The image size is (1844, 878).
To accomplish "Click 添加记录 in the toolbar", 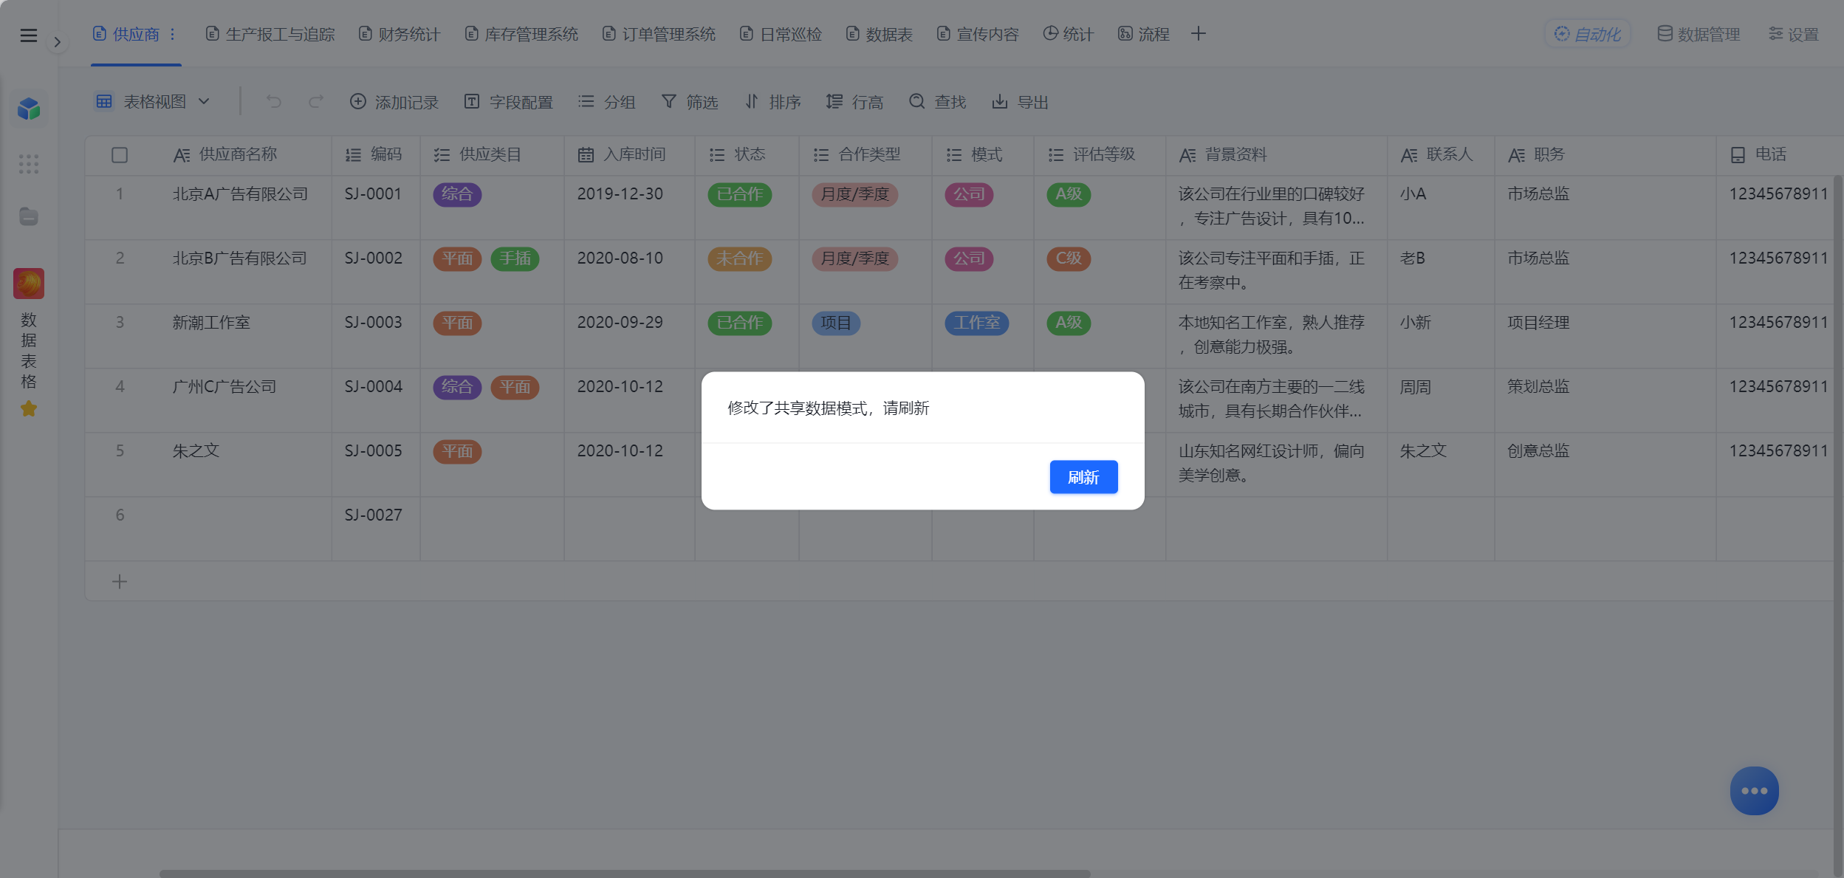I will pos(394,102).
